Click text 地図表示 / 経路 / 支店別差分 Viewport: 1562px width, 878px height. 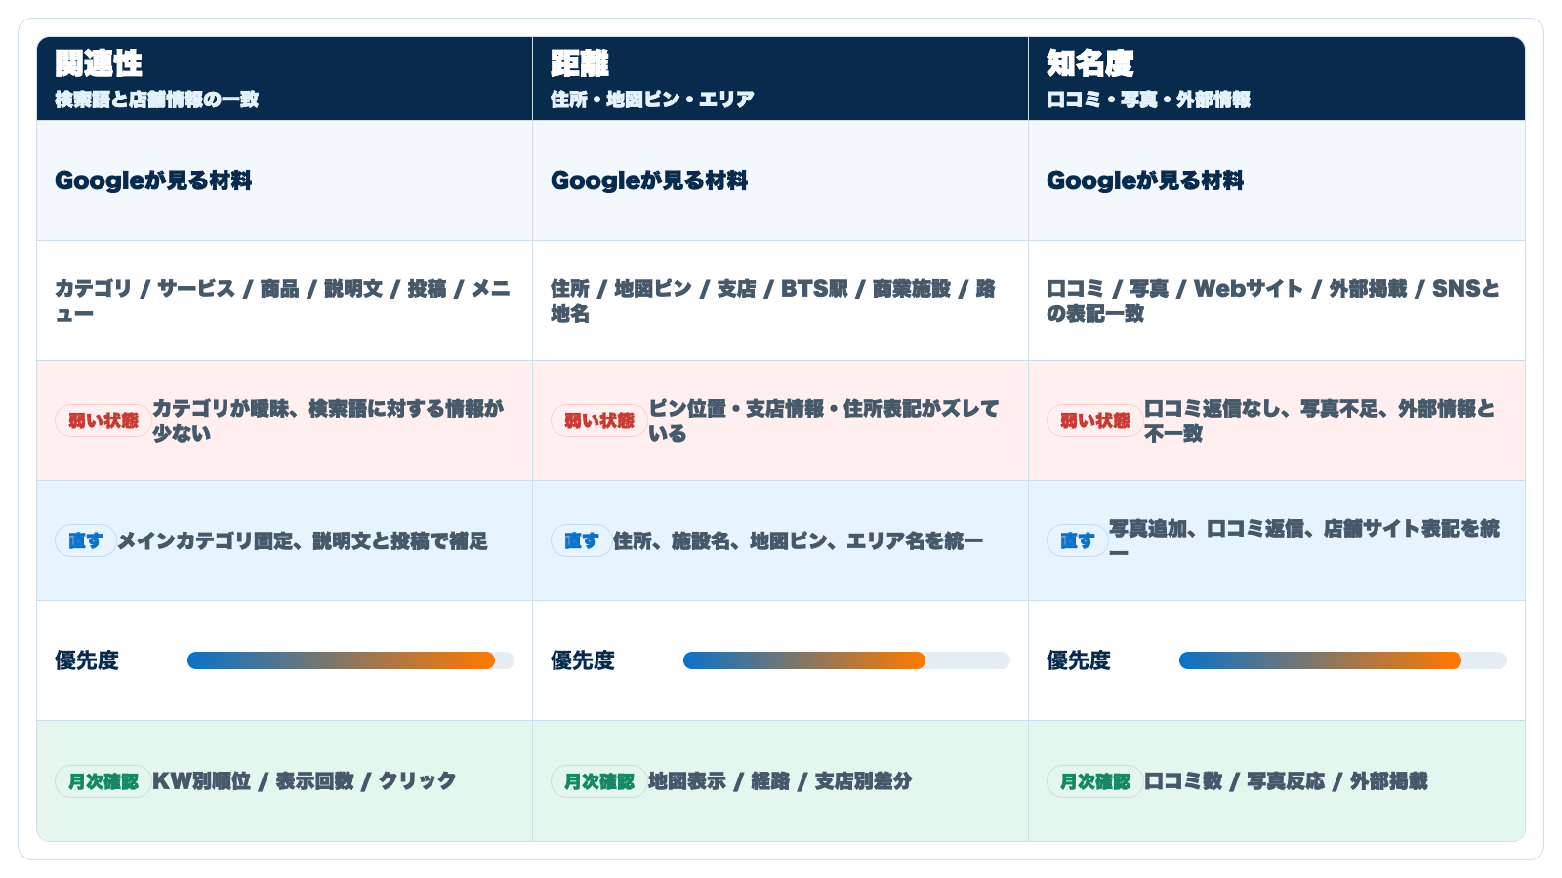(780, 781)
